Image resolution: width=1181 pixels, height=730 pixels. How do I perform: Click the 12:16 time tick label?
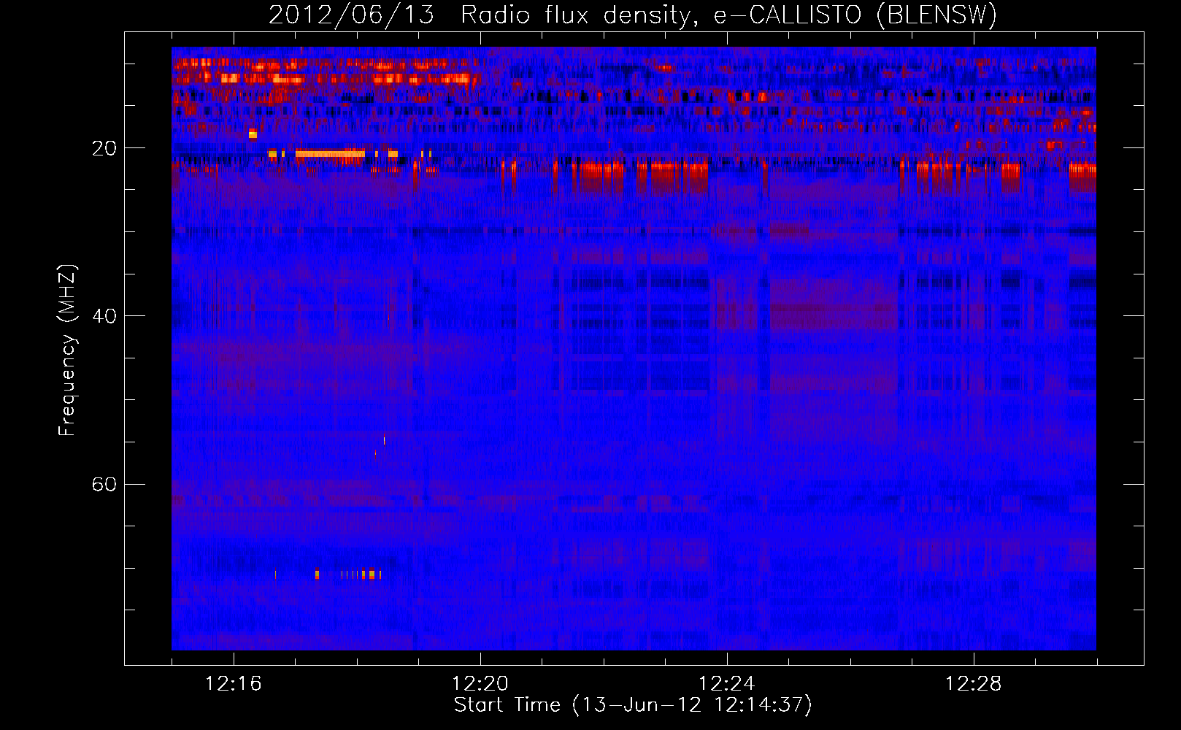(234, 684)
